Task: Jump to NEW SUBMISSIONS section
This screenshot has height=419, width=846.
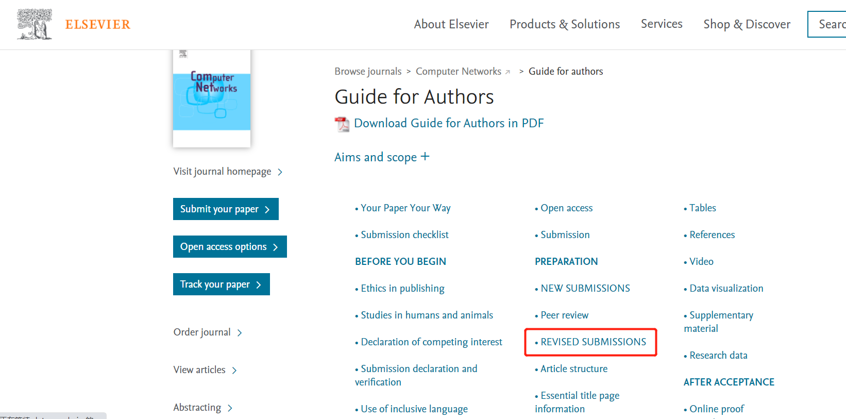Action: (585, 289)
